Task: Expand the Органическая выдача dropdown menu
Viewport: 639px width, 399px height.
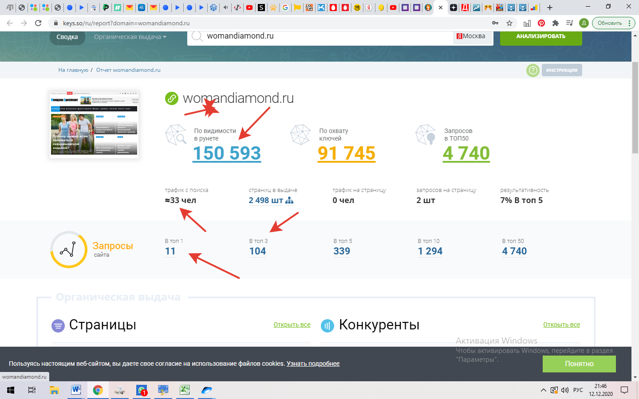Action: click(x=130, y=37)
